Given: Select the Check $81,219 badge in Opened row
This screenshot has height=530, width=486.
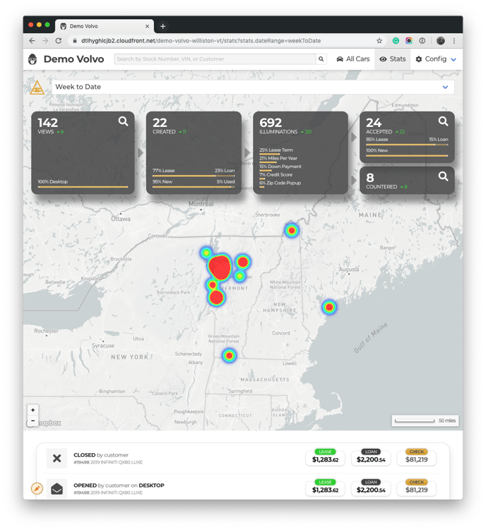Looking at the screenshot, I should [417, 488].
